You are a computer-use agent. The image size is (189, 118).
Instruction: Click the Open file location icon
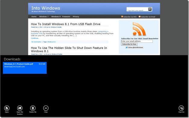click(20, 108)
